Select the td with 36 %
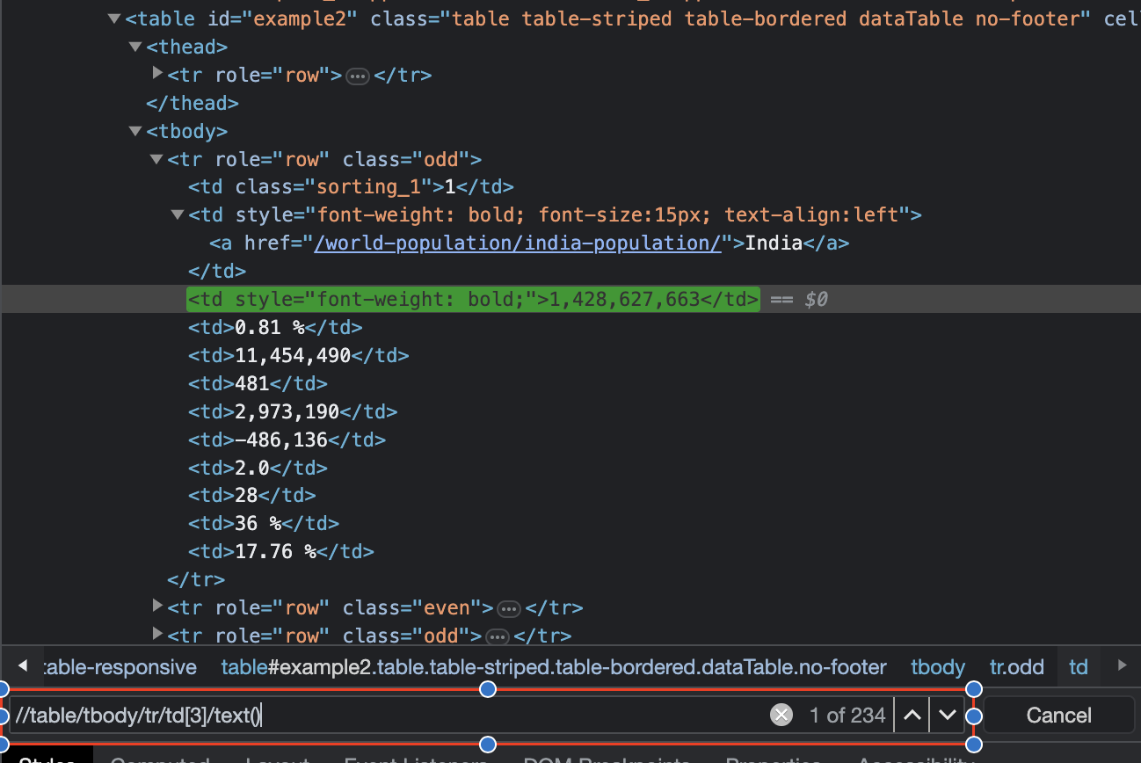 click(264, 525)
